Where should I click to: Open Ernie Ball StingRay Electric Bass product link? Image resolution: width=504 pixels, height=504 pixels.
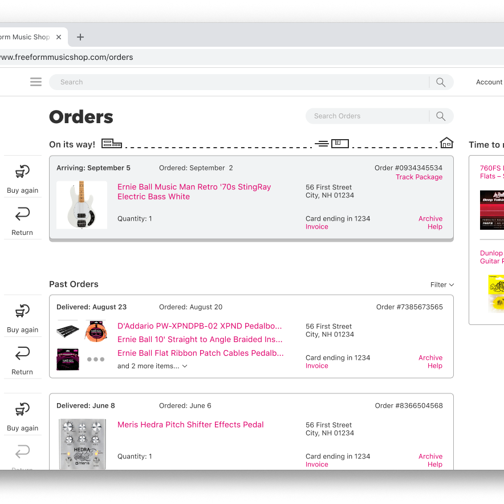(x=194, y=192)
